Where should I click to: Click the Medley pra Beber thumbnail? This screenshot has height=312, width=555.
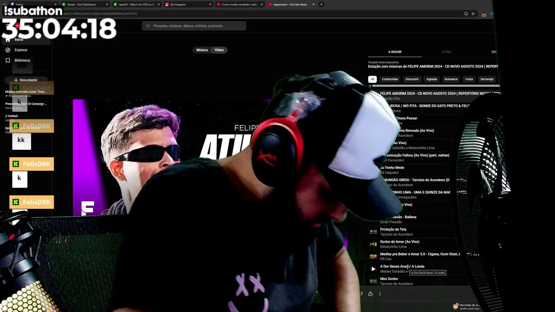click(373, 257)
